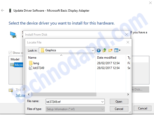The height and width of the screenshot is (115, 154).
Task: Open the View Menu icon
Action: click(116, 50)
